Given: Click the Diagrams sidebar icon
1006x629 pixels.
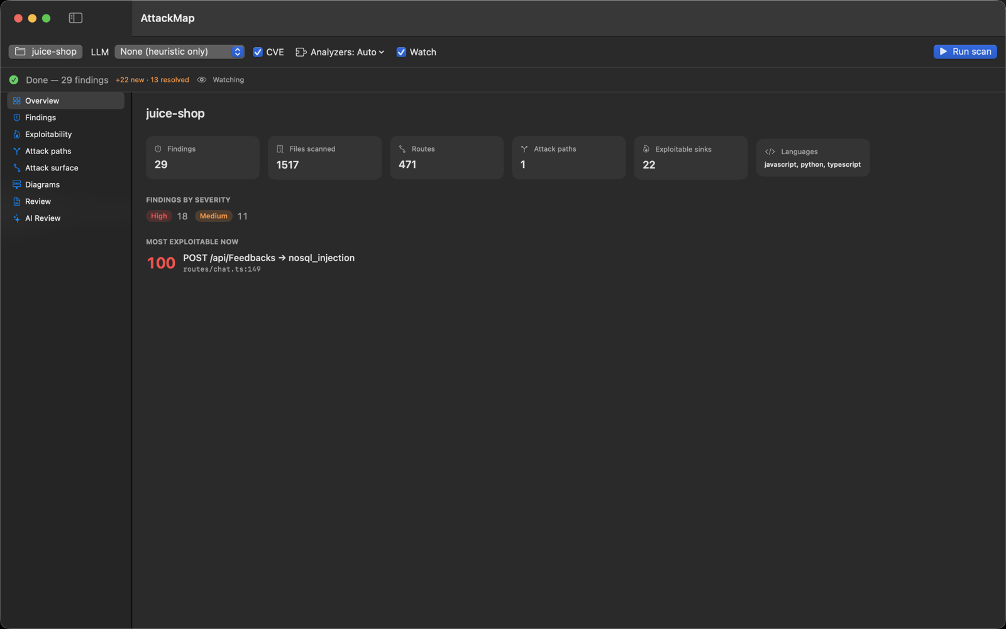Looking at the screenshot, I should point(17,185).
